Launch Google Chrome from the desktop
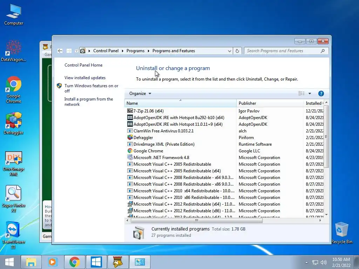 pyautogui.click(x=14, y=89)
